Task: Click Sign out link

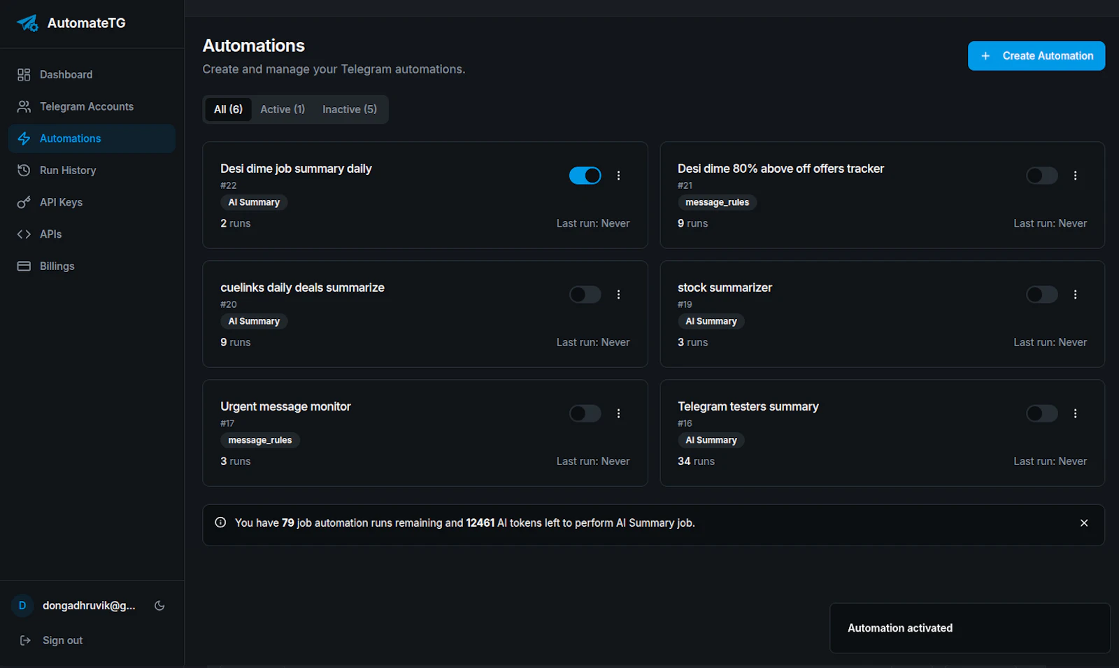Action: [62, 640]
